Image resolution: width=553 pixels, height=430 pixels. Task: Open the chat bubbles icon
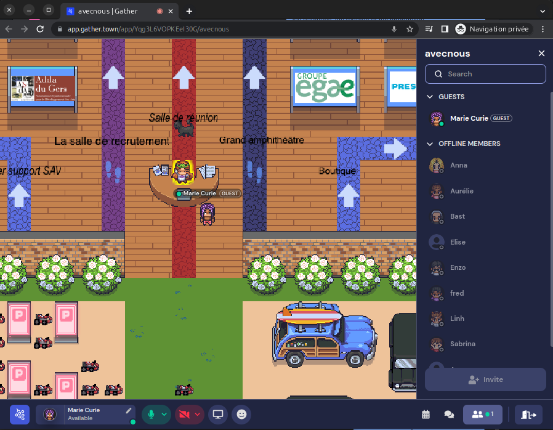pyautogui.click(x=449, y=415)
